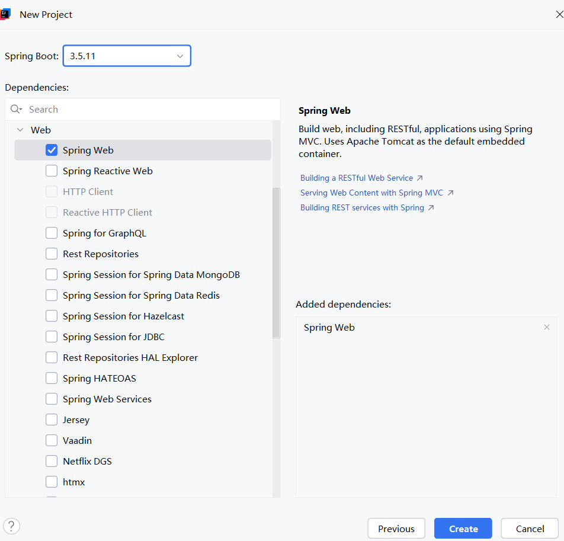Enable Spring Reactive Web dependency

point(52,171)
